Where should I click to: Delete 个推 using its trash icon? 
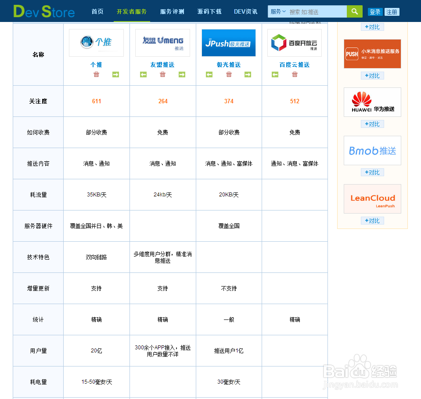tap(96, 75)
